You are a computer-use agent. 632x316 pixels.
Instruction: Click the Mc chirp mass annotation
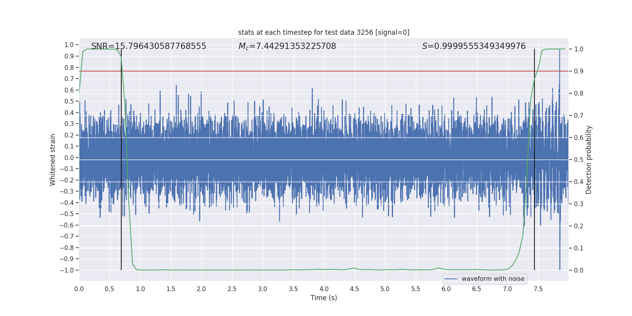click(x=287, y=46)
